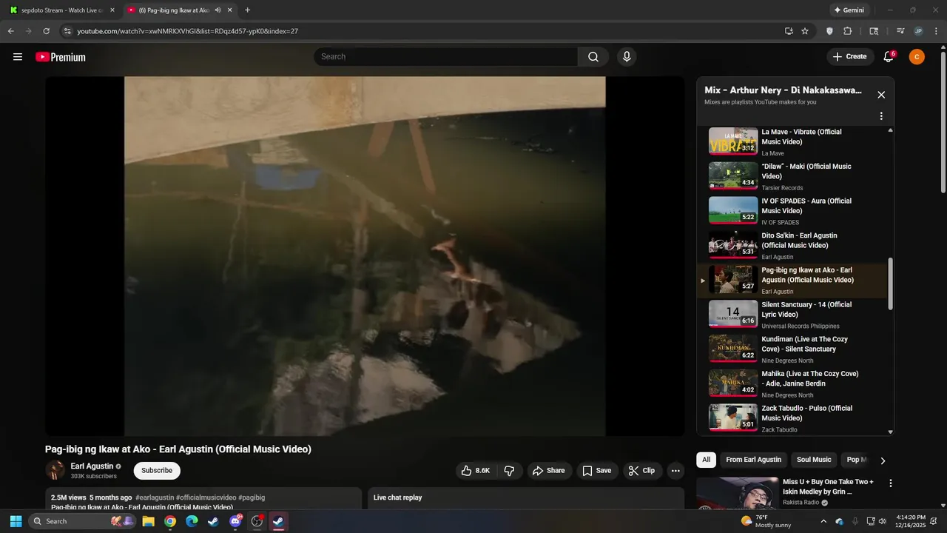Open the taskbar clock and date
This screenshot has width=947, height=533.
pyautogui.click(x=910, y=521)
